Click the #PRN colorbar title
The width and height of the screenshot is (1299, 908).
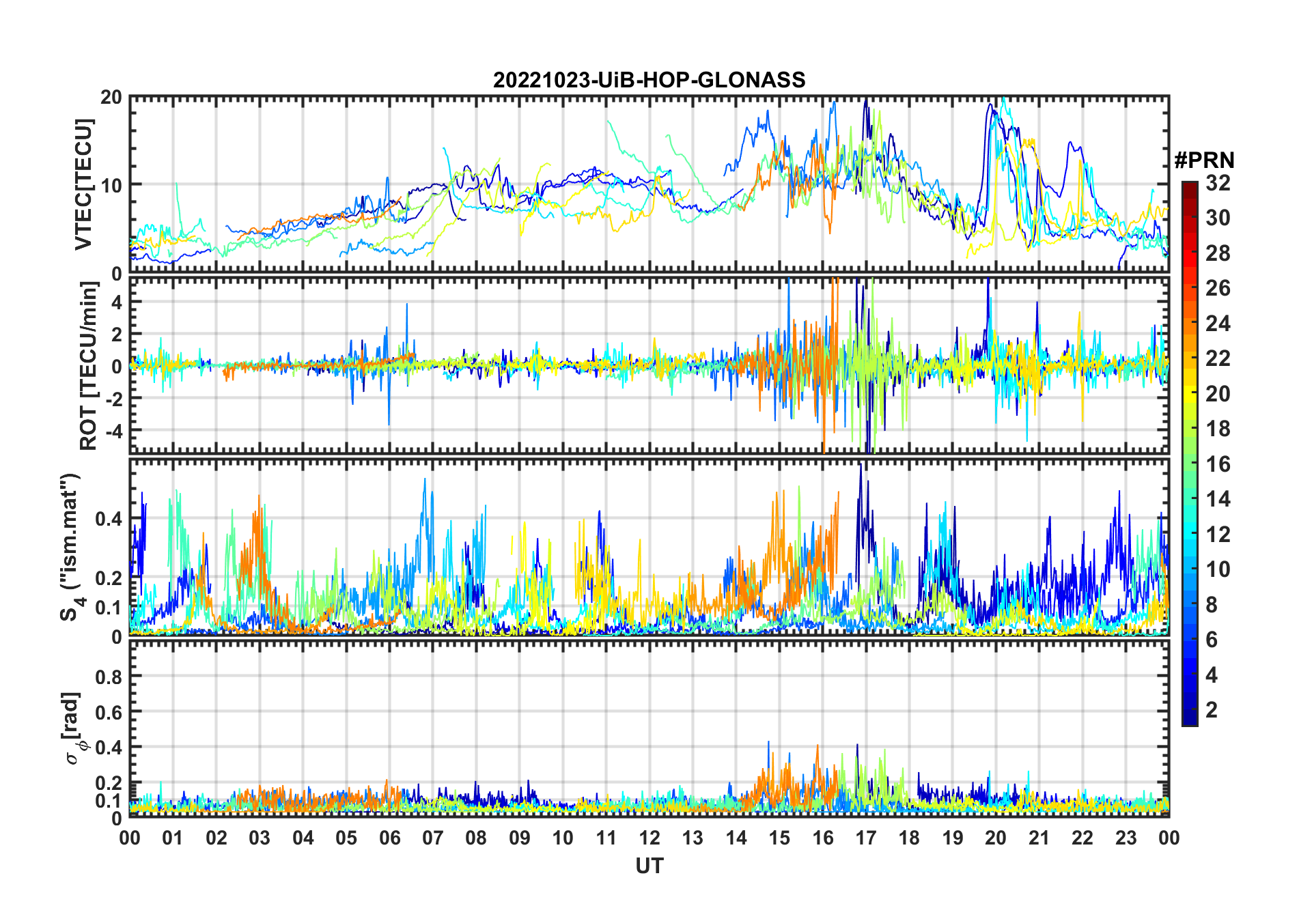[1204, 160]
